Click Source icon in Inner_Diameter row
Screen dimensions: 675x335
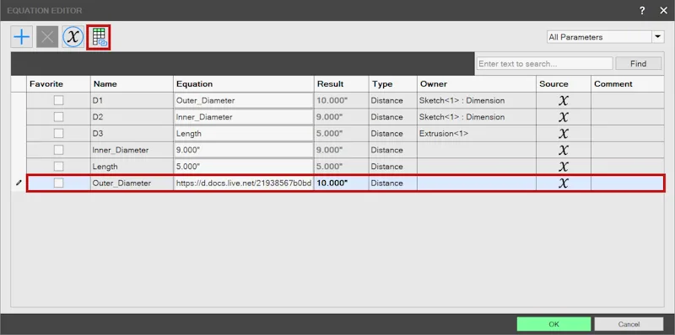pyautogui.click(x=563, y=150)
